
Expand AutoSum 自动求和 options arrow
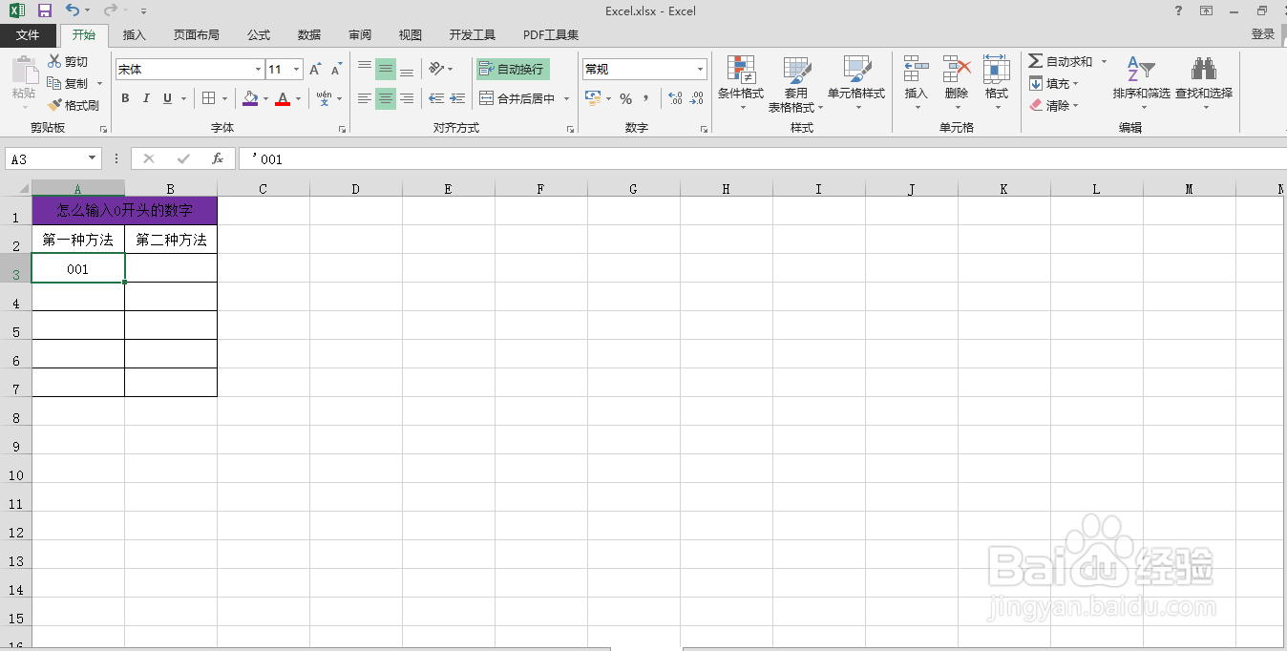click(1104, 61)
